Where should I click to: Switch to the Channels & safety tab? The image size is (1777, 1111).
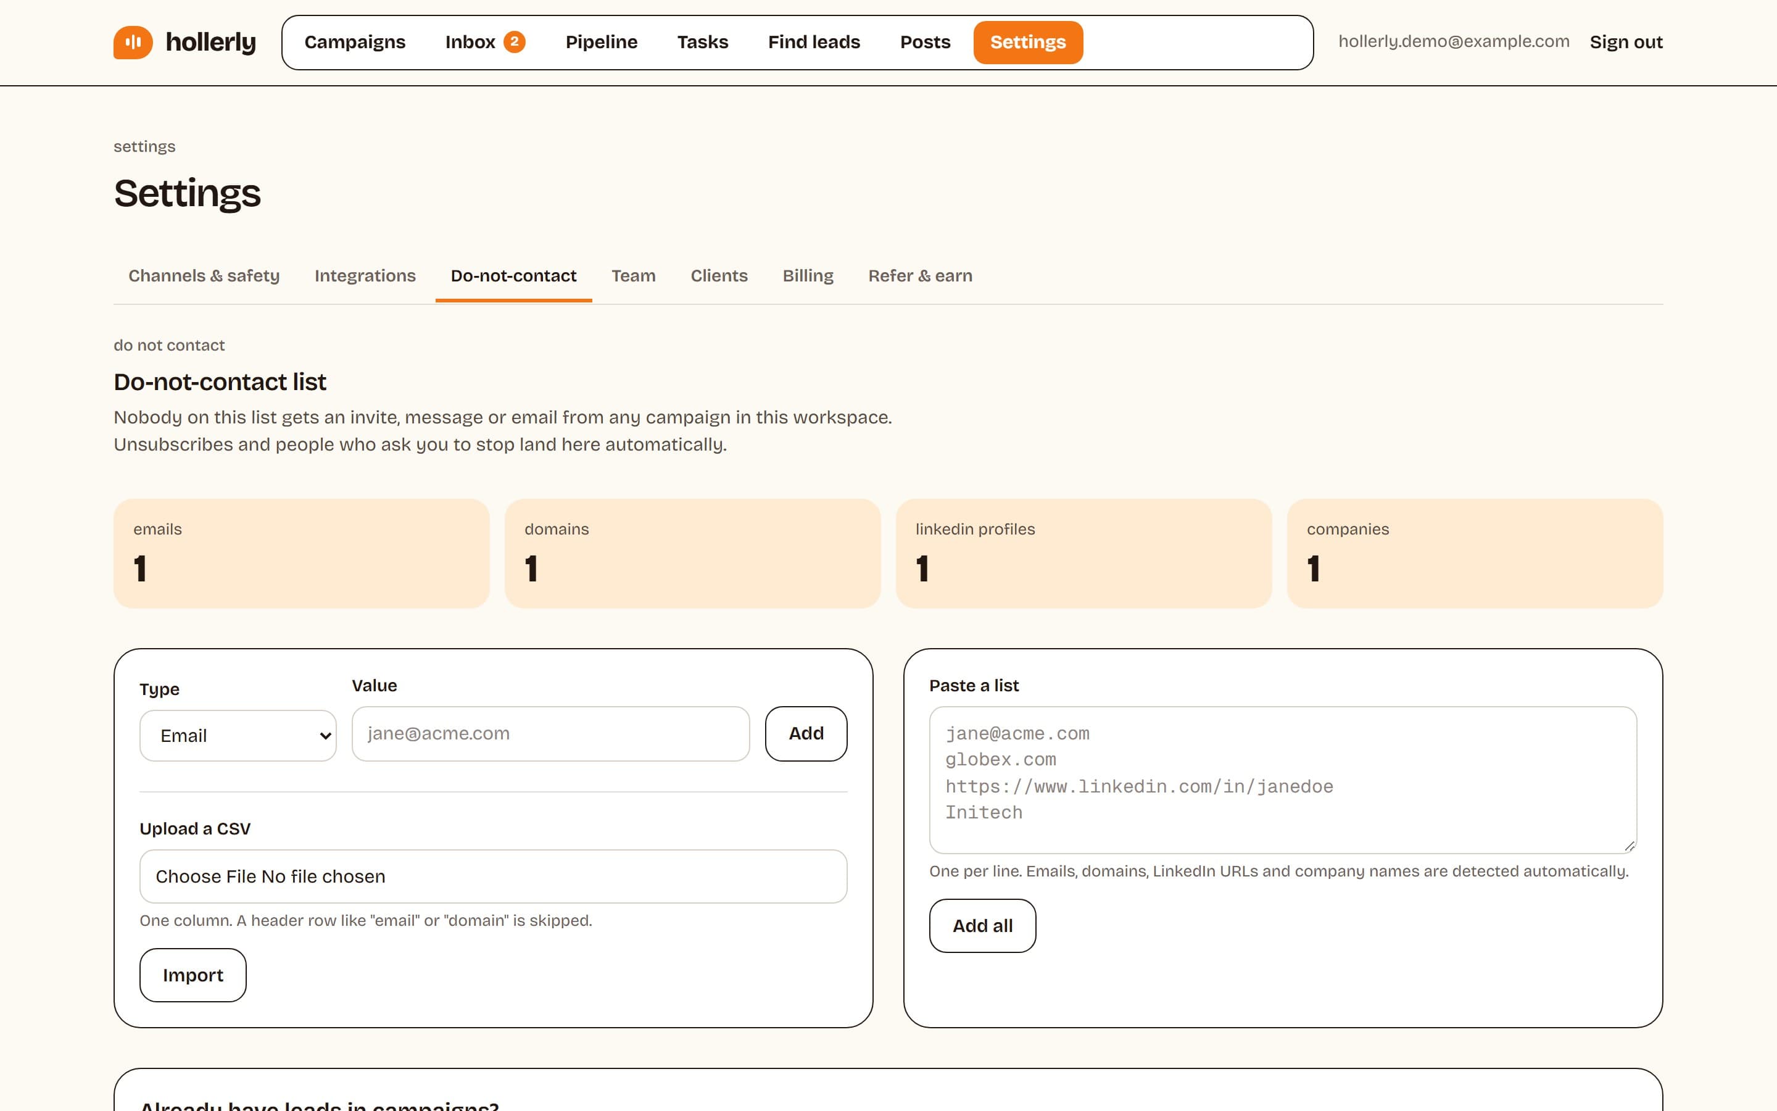[204, 275]
